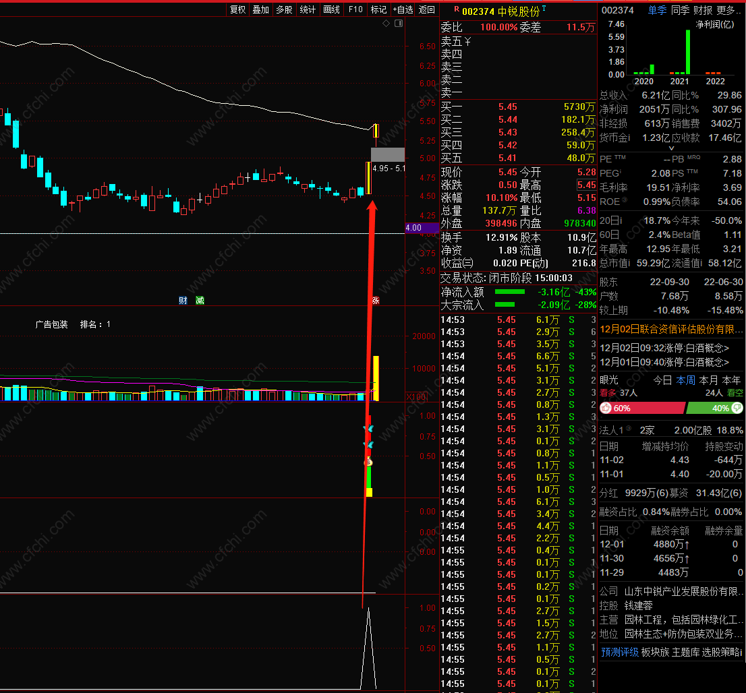
Task: Switch to the 同季 view
Action: [x=680, y=10]
